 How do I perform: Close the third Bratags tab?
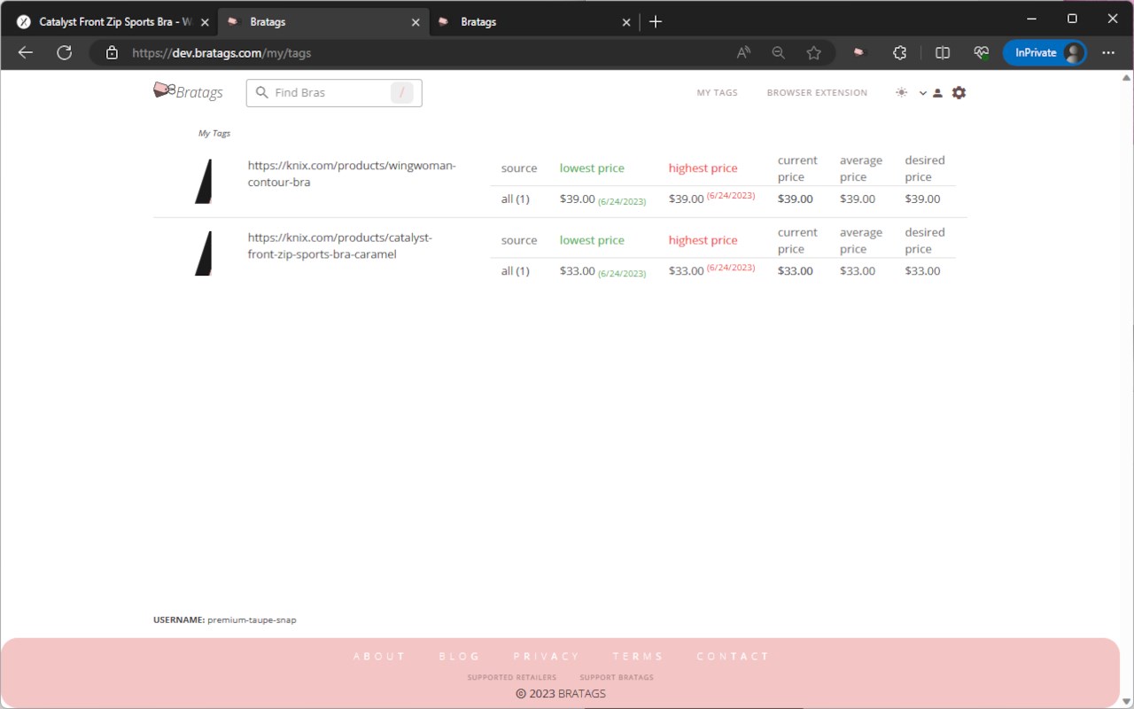[x=626, y=22]
